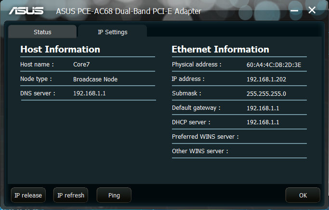Click the ASUS logo in title bar
This screenshot has width=329, height=210.
[26, 11]
